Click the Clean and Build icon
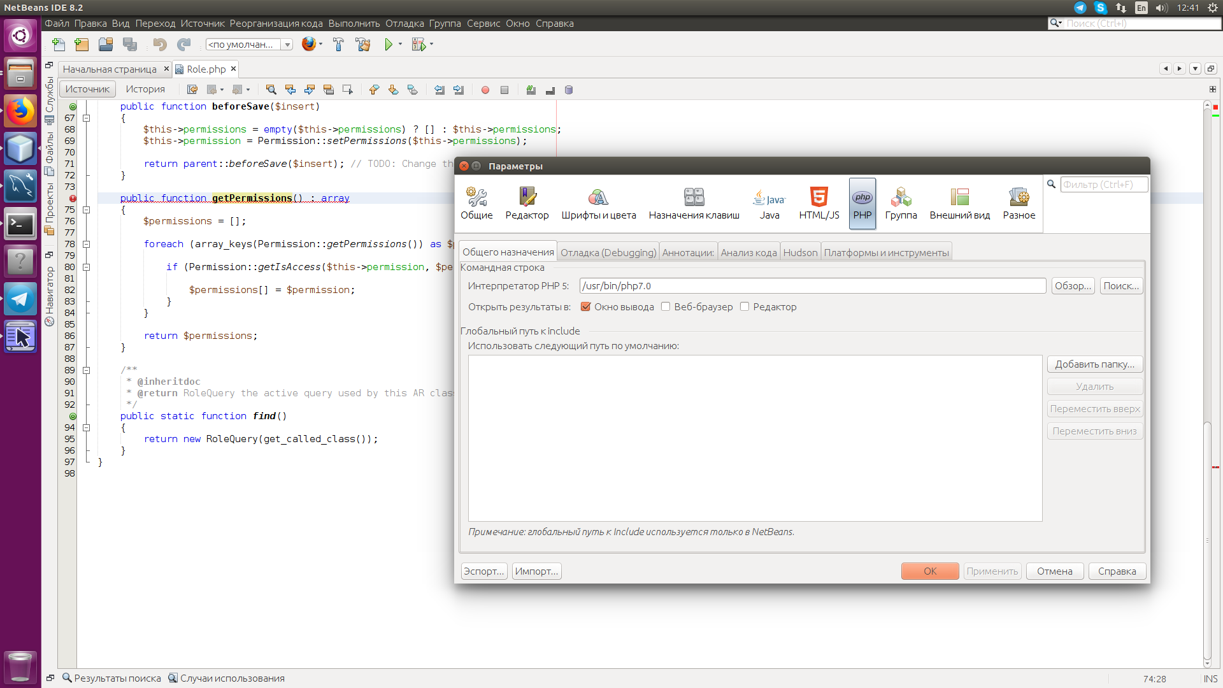Viewport: 1223px width, 688px height. click(363, 45)
